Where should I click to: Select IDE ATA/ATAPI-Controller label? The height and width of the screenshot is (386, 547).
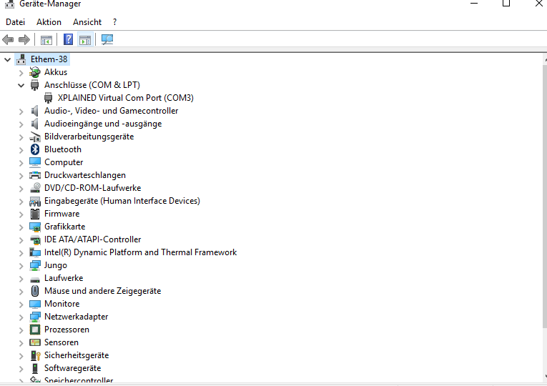click(x=92, y=239)
